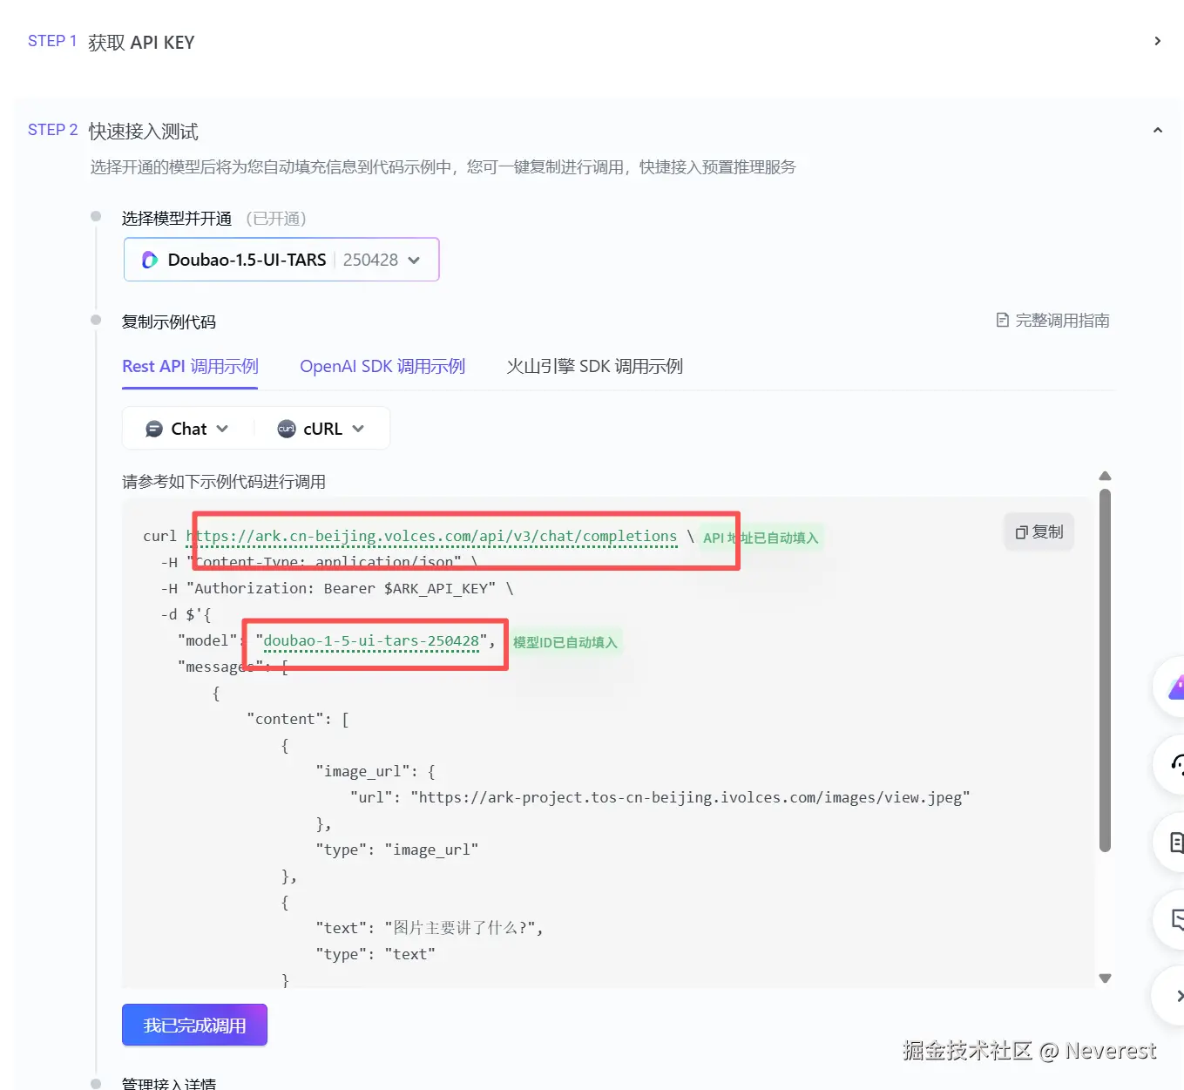Click the doubao-1-5-ui-tars-250428 model ID
1184x1090 pixels.
tap(371, 641)
